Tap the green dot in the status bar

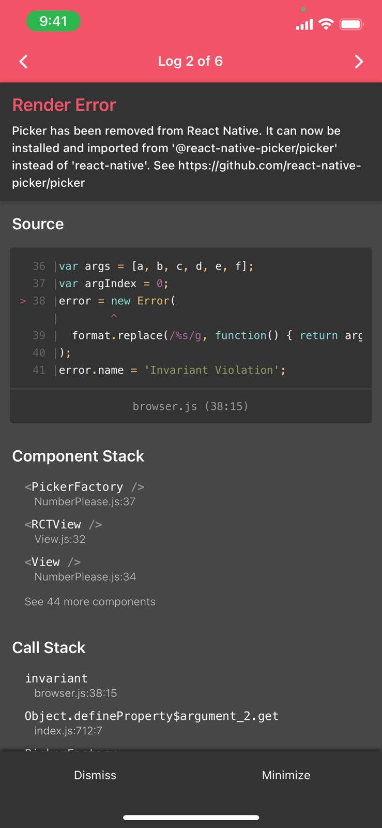click(304, 9)
